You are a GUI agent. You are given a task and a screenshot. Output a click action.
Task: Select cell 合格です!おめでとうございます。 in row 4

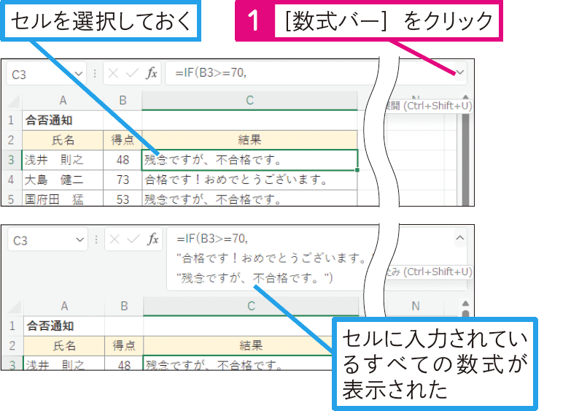click(x=249, y=180)
